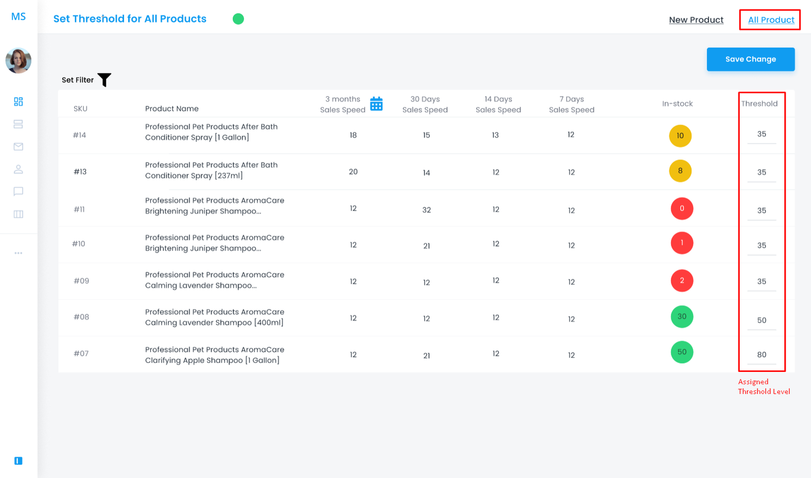The height and width of the screenshot is (478, 811).
Task: Click the SKU column header
Action: pyautogui.click(x=81, y=109)
